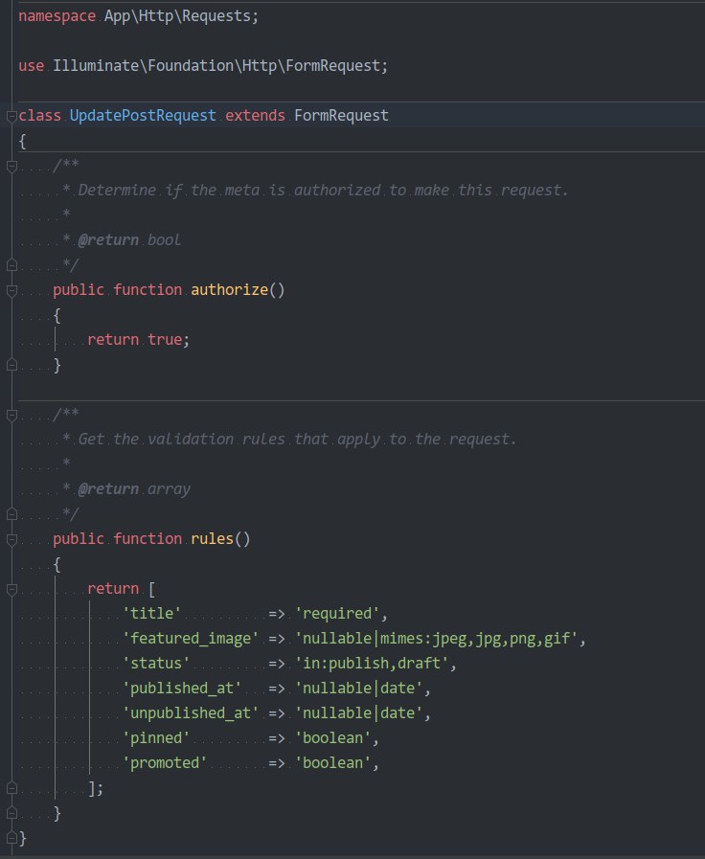The height and width of the screenshot is (859, 705).
Task: Collapse the 'return [' array fold marker
Action: pos(11,589)
